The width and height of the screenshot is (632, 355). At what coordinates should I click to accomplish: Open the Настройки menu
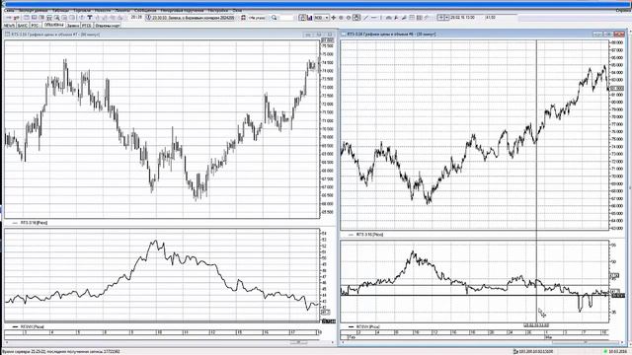pyautogui.click(x=218, y=10)
